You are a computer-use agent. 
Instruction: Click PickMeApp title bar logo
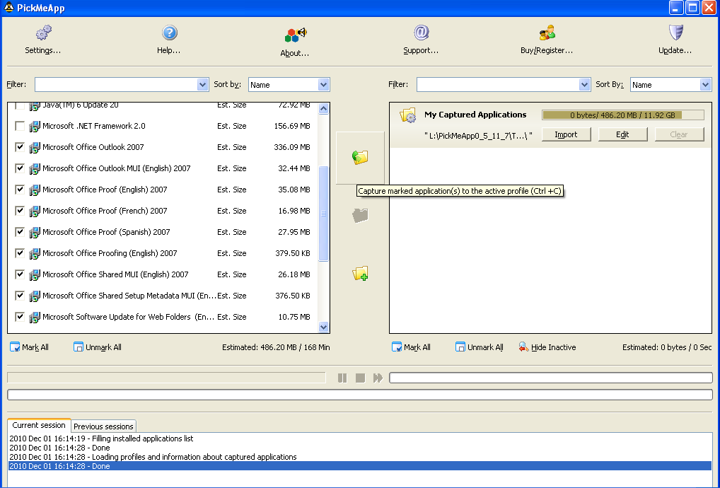coord(8,7)
